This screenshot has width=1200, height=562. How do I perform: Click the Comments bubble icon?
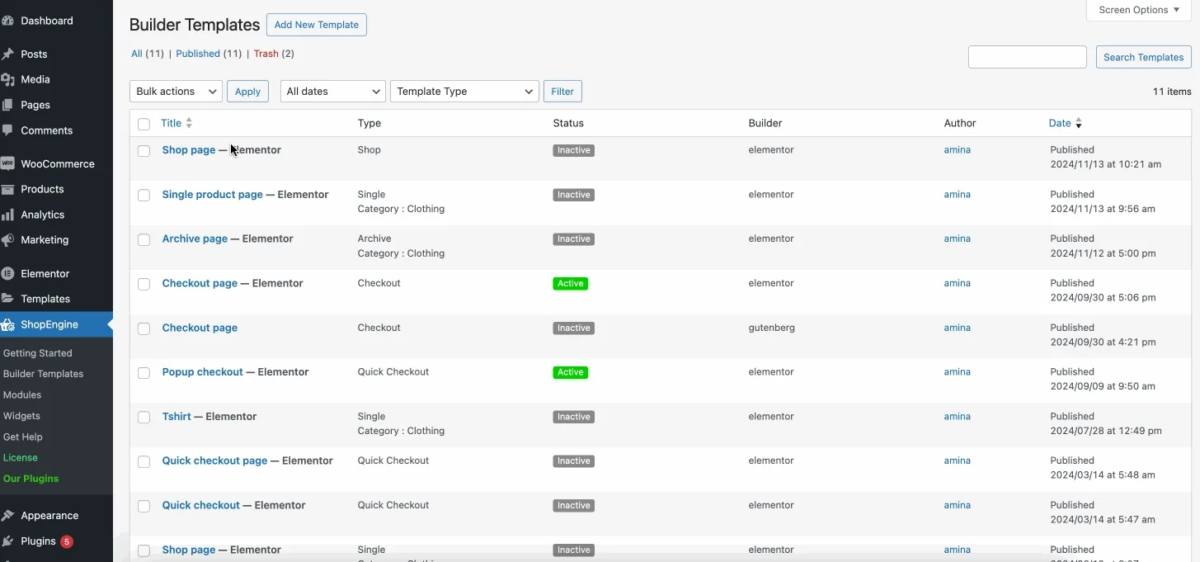click(x=7, y=130)
